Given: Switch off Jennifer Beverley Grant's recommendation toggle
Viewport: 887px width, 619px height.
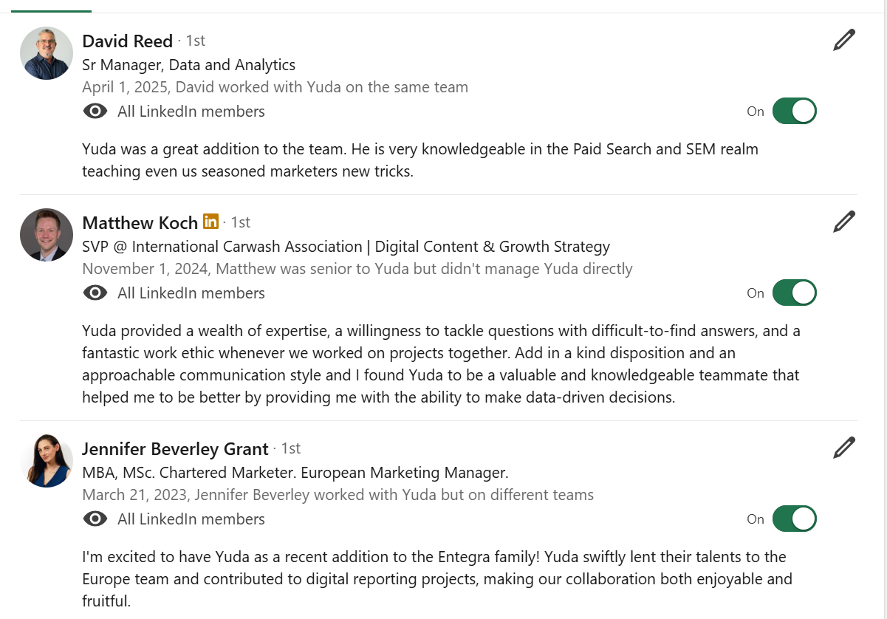Looking at the screenshot, I should pos(794,519).
